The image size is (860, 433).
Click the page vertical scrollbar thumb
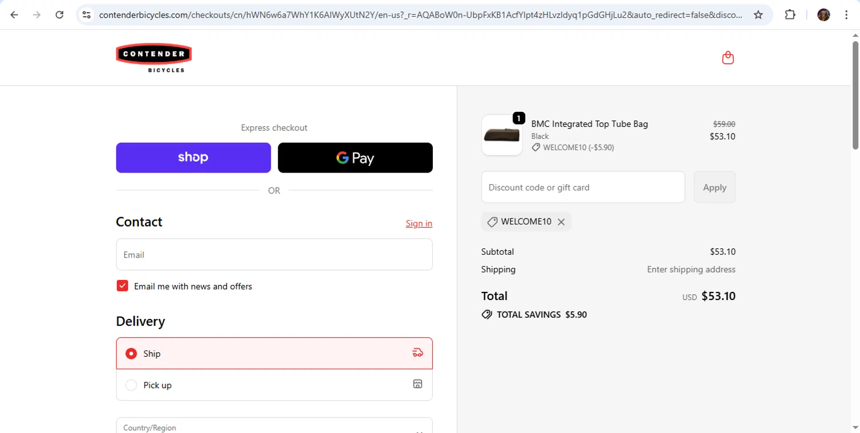point(855,95)
